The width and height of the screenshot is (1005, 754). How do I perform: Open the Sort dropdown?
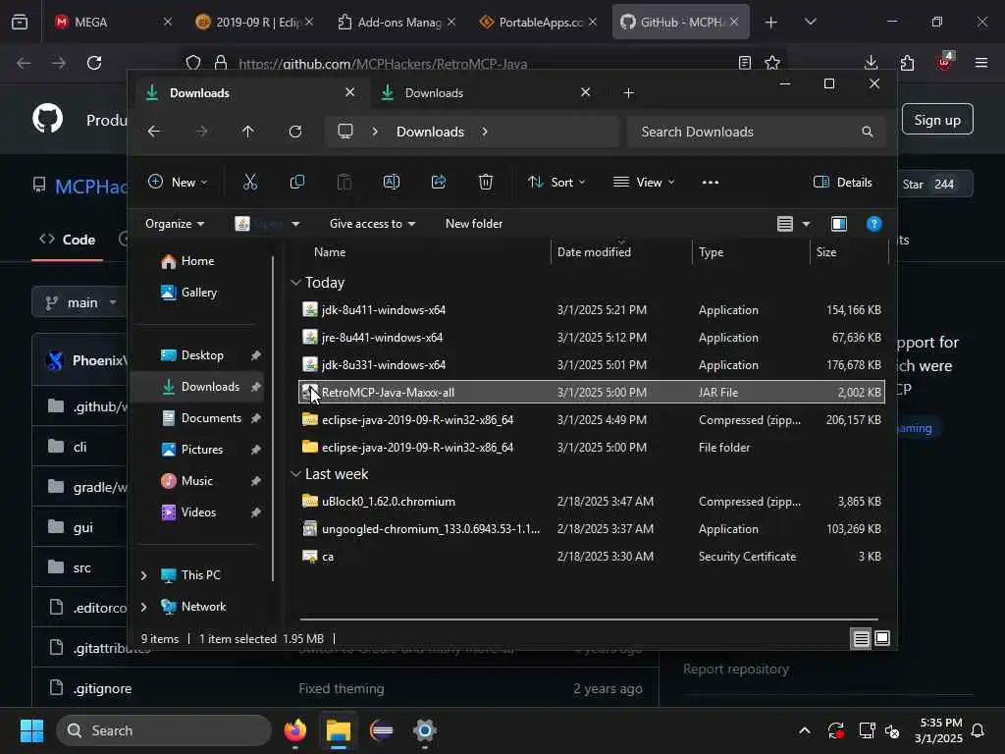coord(555,182)
